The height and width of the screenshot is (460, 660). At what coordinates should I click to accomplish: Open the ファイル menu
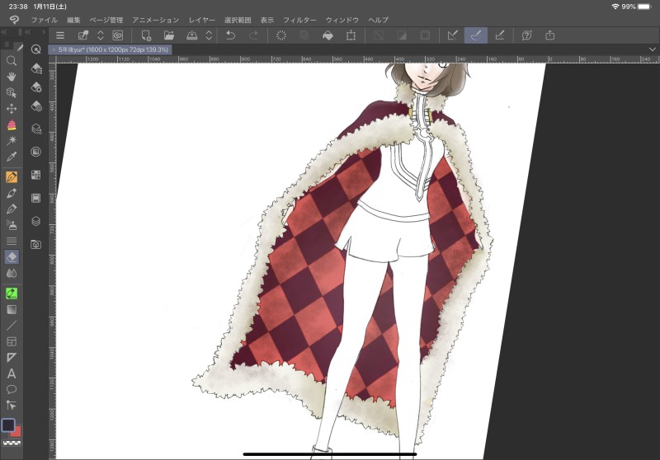(44, 19)
